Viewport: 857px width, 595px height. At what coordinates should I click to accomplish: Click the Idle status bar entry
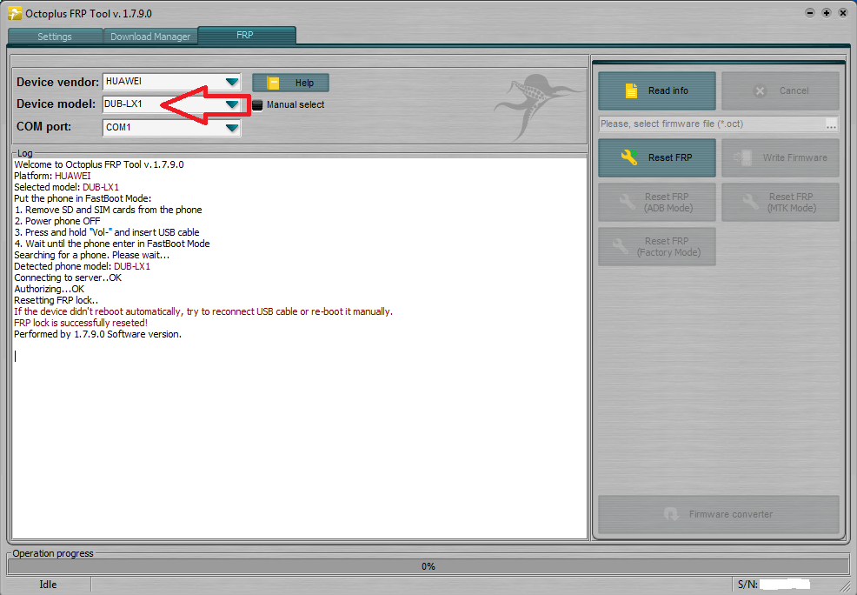coord(48,585)
